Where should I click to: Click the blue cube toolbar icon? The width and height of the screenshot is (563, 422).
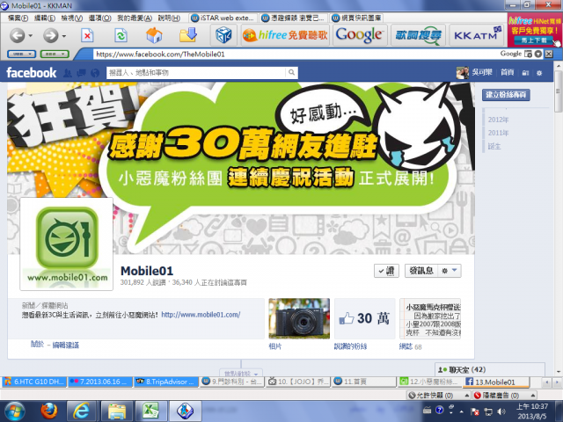[x=223, y=35]
